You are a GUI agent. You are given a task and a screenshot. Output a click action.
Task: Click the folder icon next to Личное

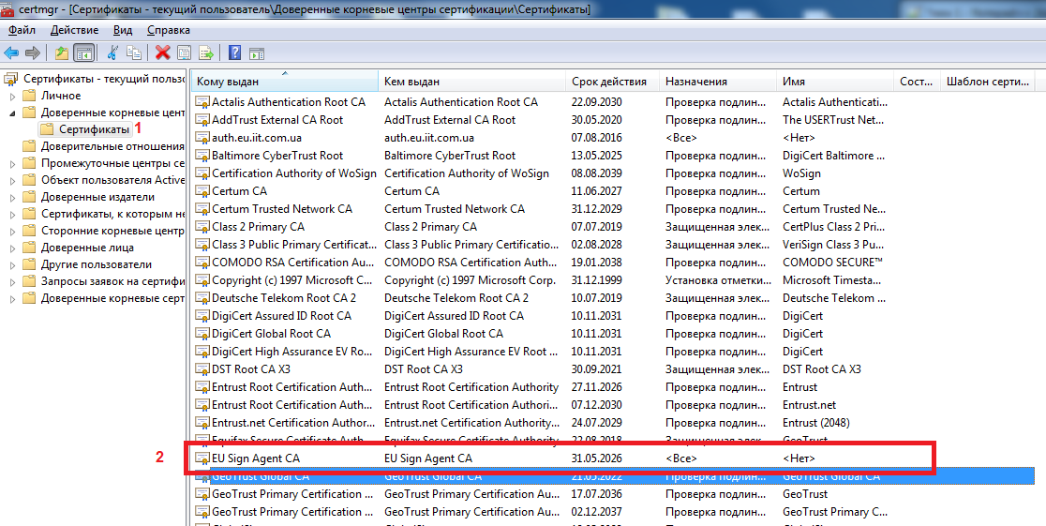(x=29, y=96)
